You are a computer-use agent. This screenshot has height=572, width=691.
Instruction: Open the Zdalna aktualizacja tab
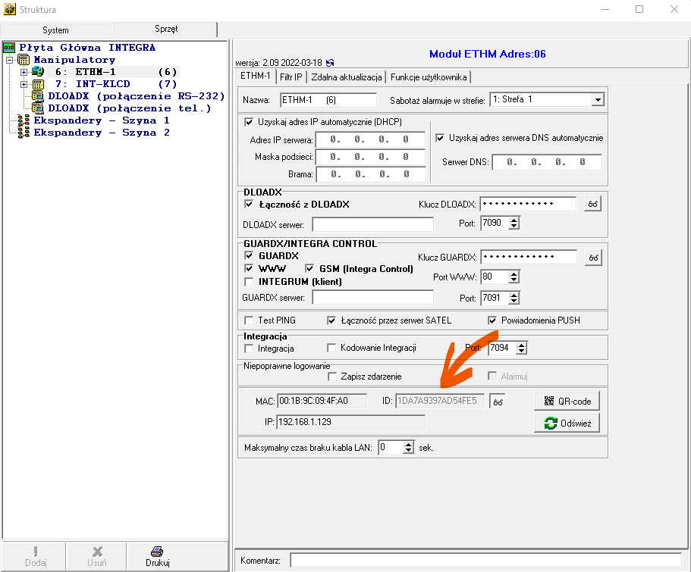[x=347, y=77]
